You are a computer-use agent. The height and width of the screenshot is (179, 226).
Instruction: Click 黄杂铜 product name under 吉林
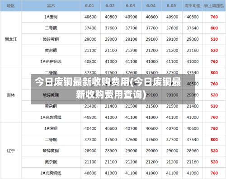(51, 106)
